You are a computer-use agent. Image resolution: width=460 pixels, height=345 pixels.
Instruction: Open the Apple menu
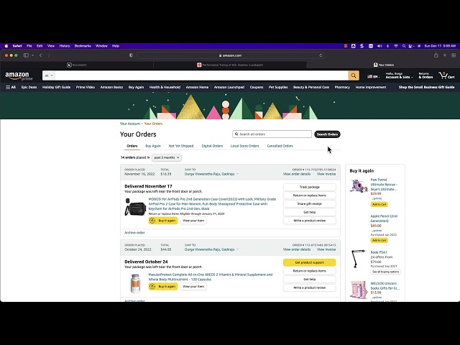[6, 46]
